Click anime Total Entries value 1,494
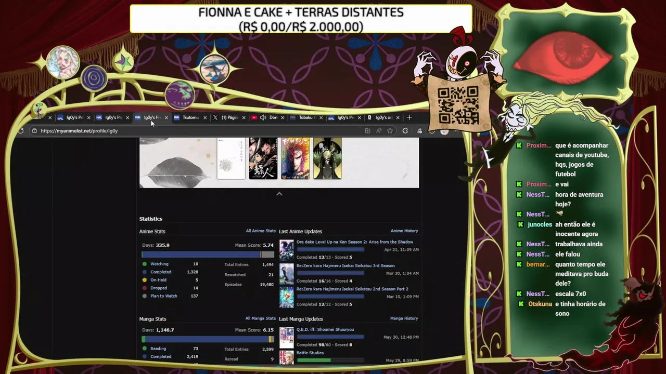This screenshot has width=666, height=374. (x=268, y=264)
